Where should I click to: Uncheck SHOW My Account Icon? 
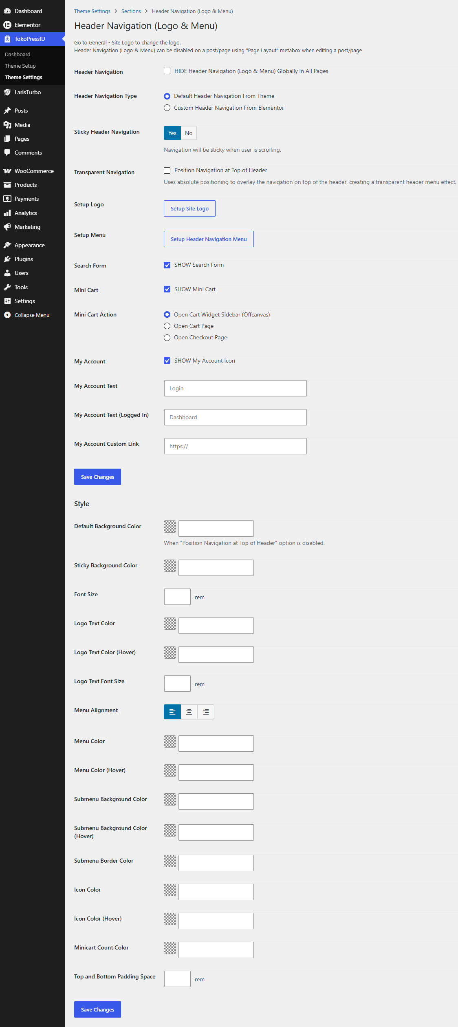[167, 361]
